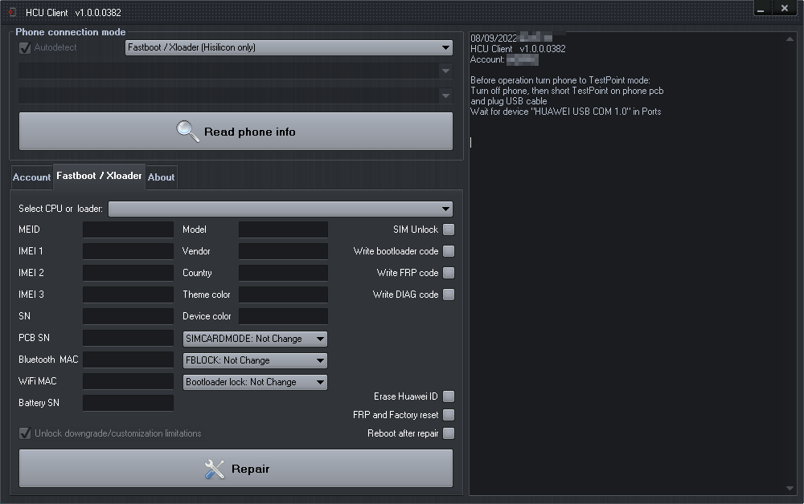Toggle the Autodetect checkbox
804x504 pixels.
tap(25, 47)
